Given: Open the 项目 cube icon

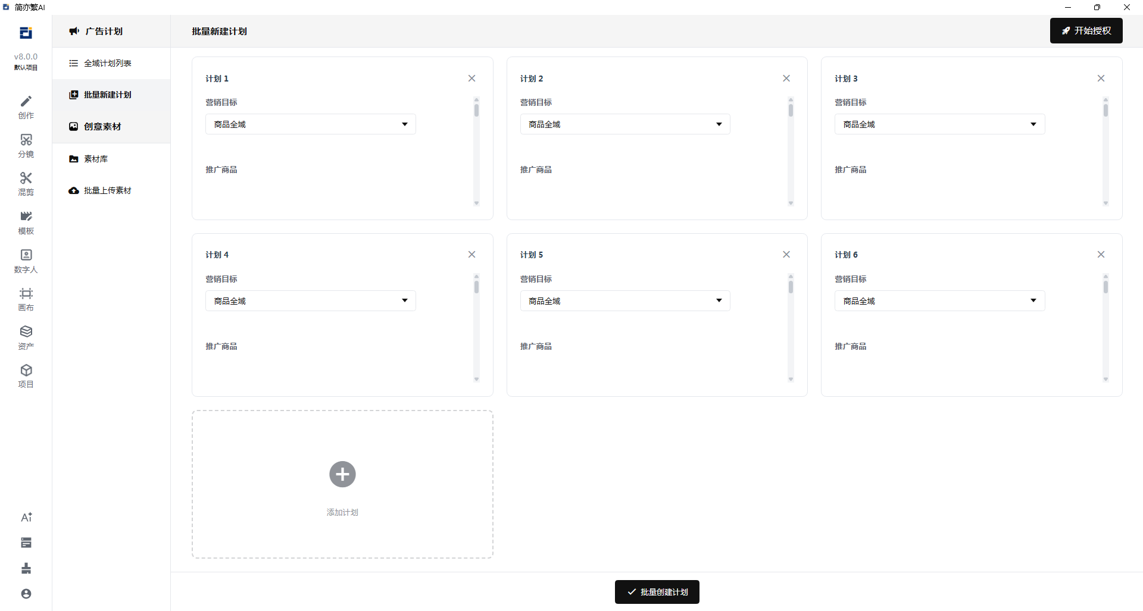Looking at the screenshot, I should point(26,370).
